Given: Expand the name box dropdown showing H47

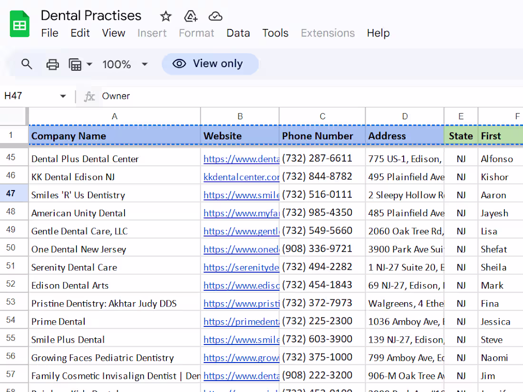Looking at the screenshot, I should (x=63, y=96).
